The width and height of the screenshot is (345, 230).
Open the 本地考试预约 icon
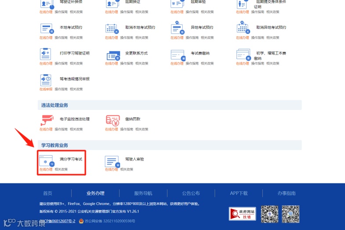coord(47,29)
